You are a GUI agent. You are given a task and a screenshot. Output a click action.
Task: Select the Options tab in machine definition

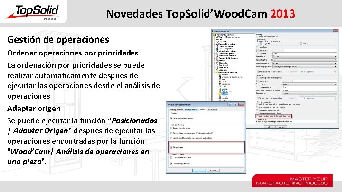coord(202,110)
